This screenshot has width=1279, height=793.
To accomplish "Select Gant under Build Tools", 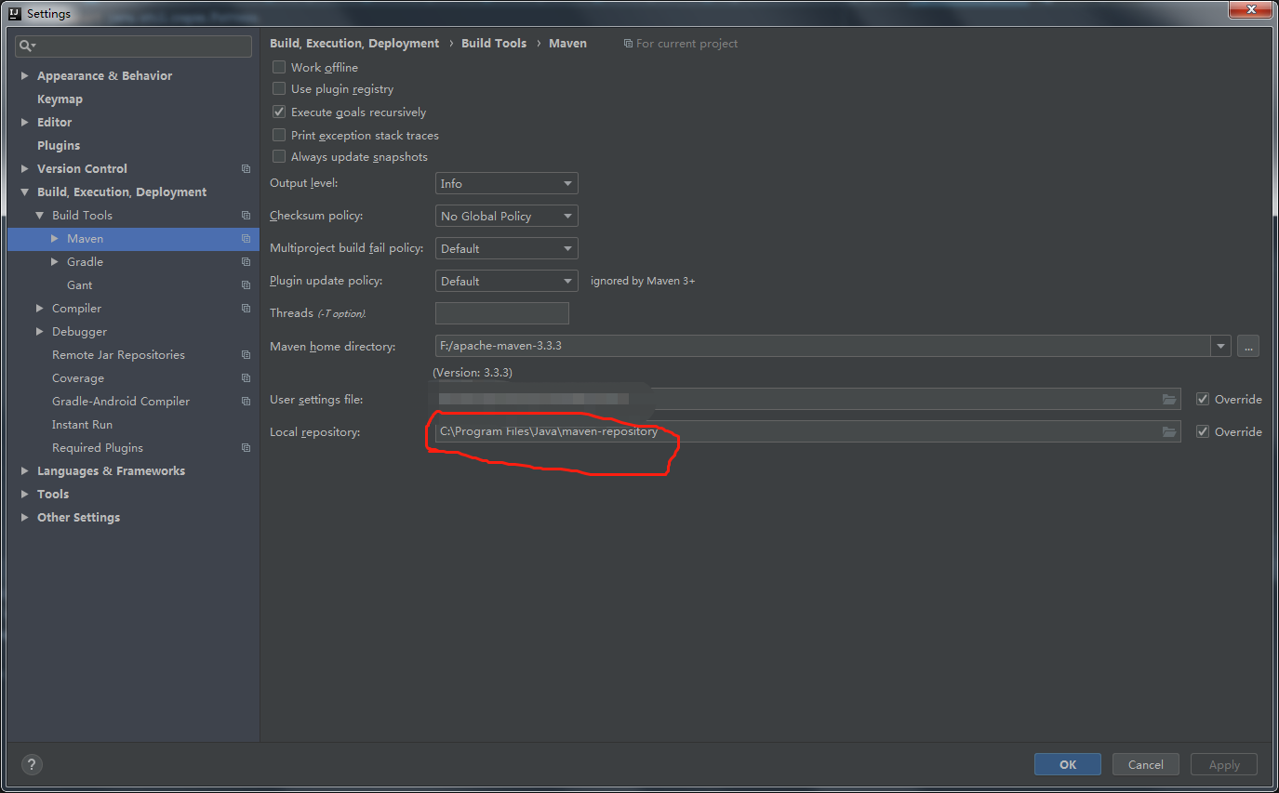I will 79,285.
